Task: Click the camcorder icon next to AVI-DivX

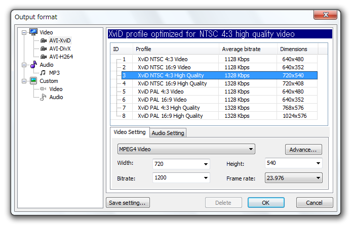Action: (44, 49)
